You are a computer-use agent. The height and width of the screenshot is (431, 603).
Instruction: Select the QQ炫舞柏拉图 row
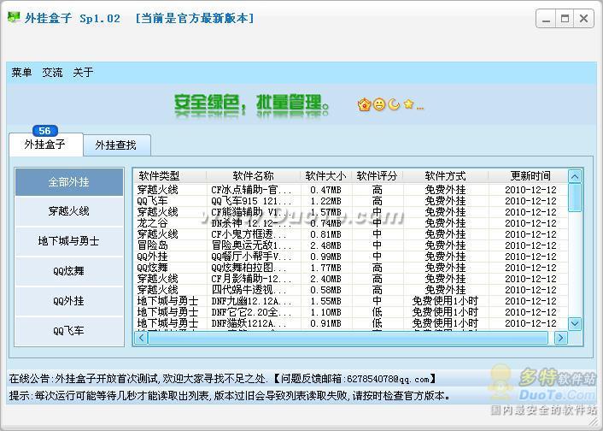352,268
